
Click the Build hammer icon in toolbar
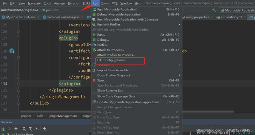214,10
